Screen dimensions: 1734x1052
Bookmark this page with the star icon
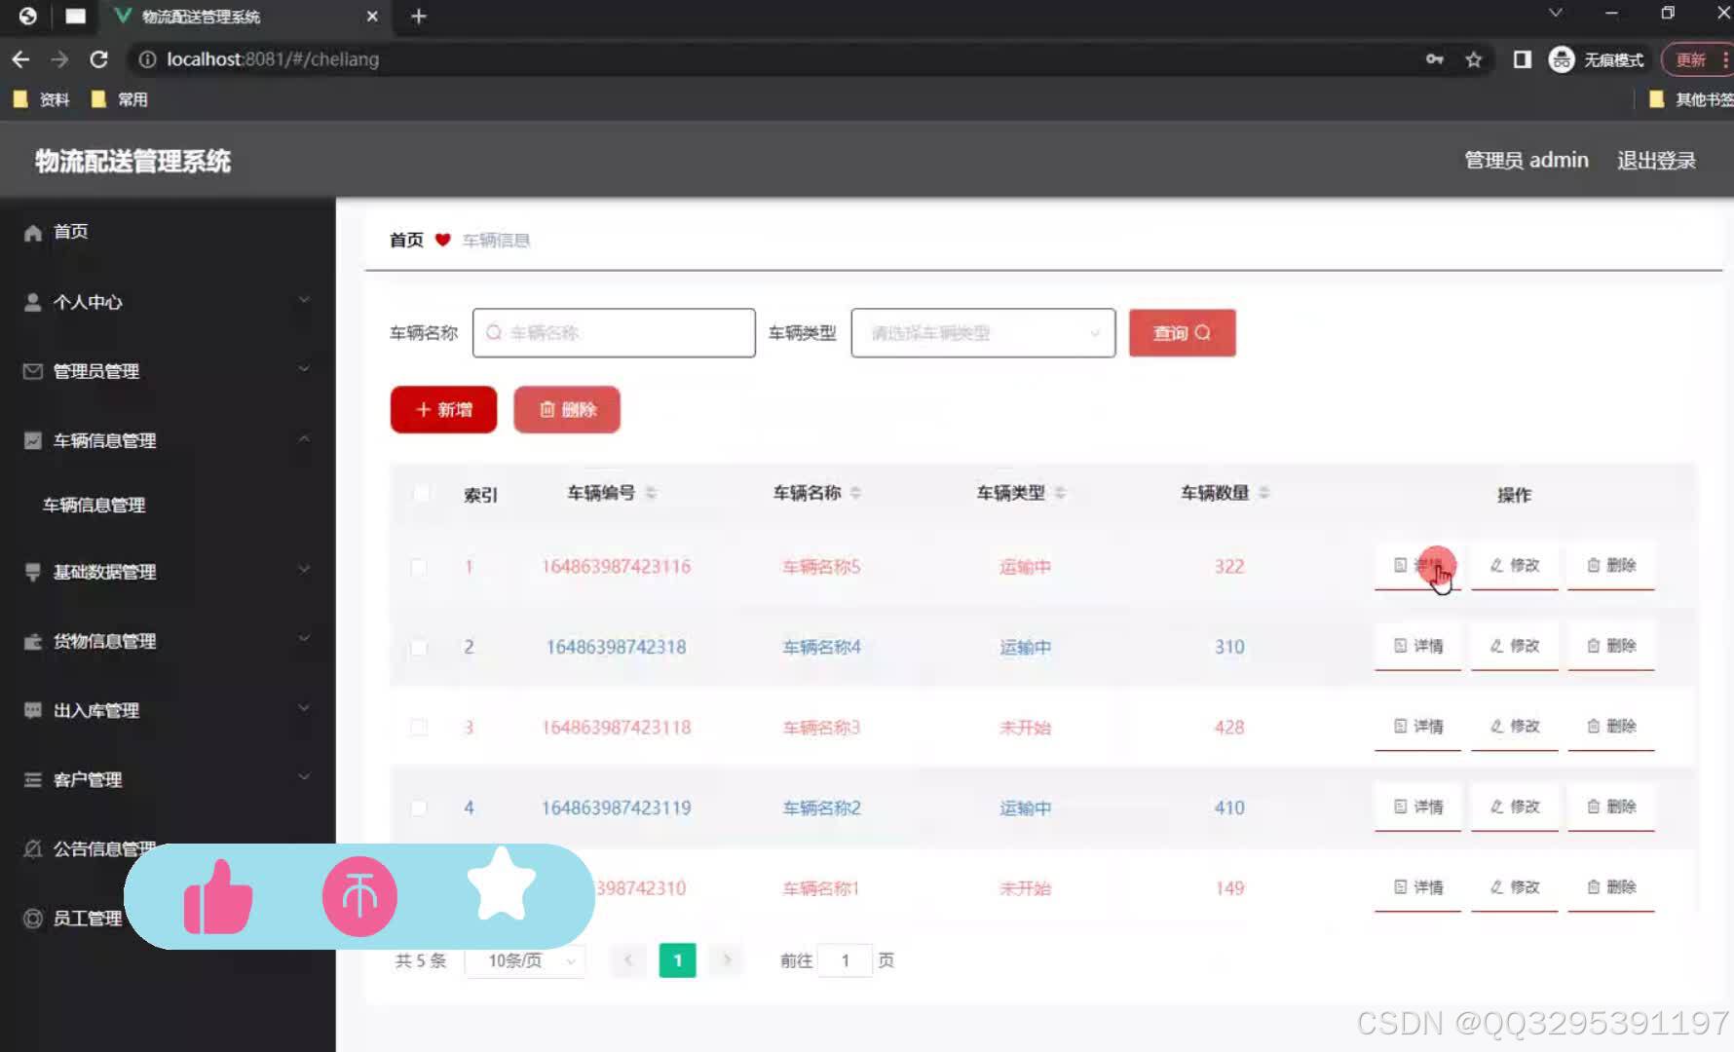click(1474, 59)
